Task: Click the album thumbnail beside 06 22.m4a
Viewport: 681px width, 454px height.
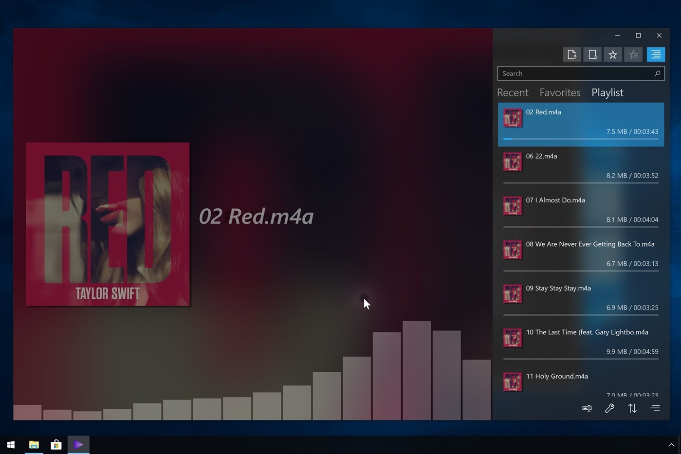Action: coord(513,162)
